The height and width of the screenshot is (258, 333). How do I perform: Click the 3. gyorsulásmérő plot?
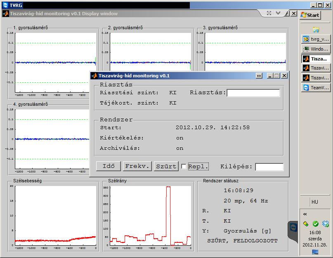click(245, 52)
